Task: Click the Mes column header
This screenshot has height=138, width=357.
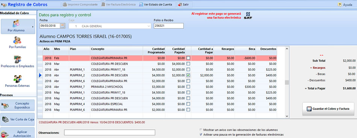Action: click(61, 50)
